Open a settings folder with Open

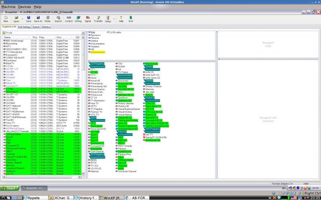[17, 19]
